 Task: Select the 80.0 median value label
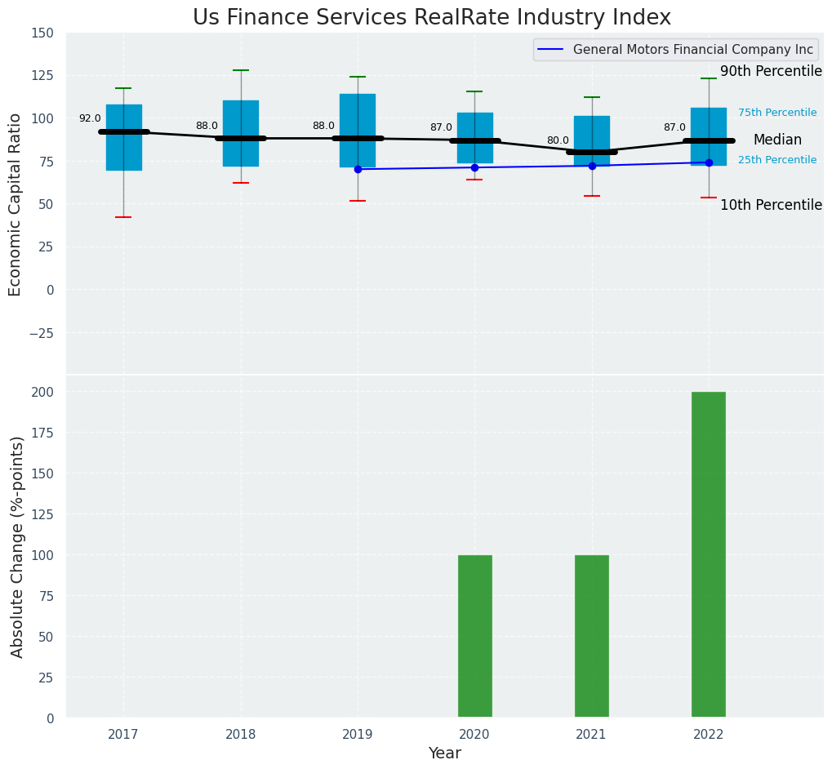(x=558, y=140)
